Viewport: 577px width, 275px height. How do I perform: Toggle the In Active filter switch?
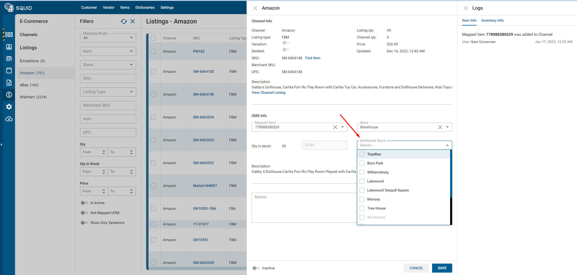click(84, 203)
